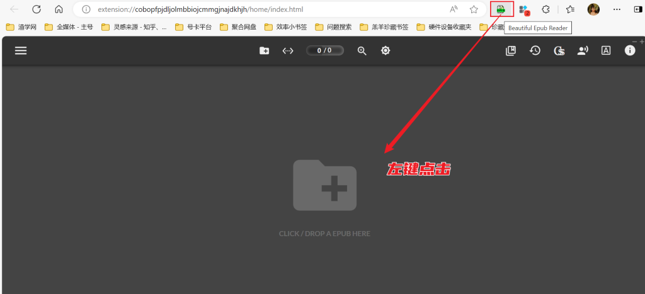Open the 灵感来源 - 知乎 bookmark folder

click(134, 27)
